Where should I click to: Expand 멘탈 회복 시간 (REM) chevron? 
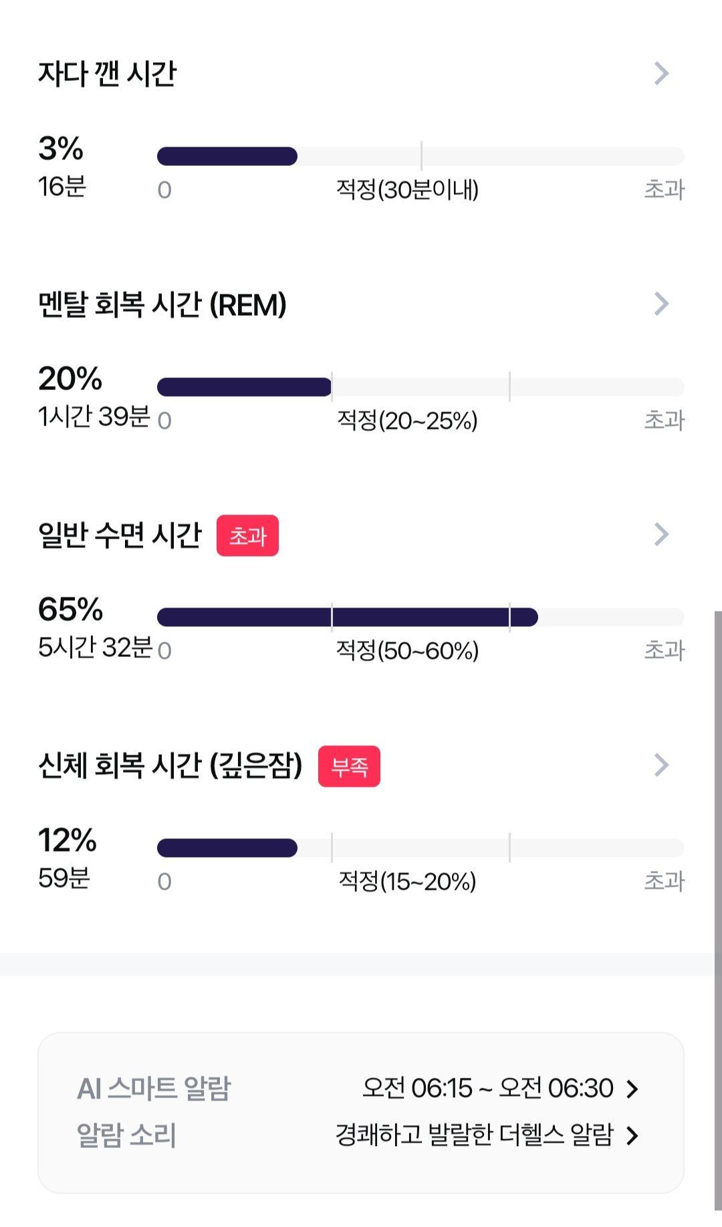point(661,304)
